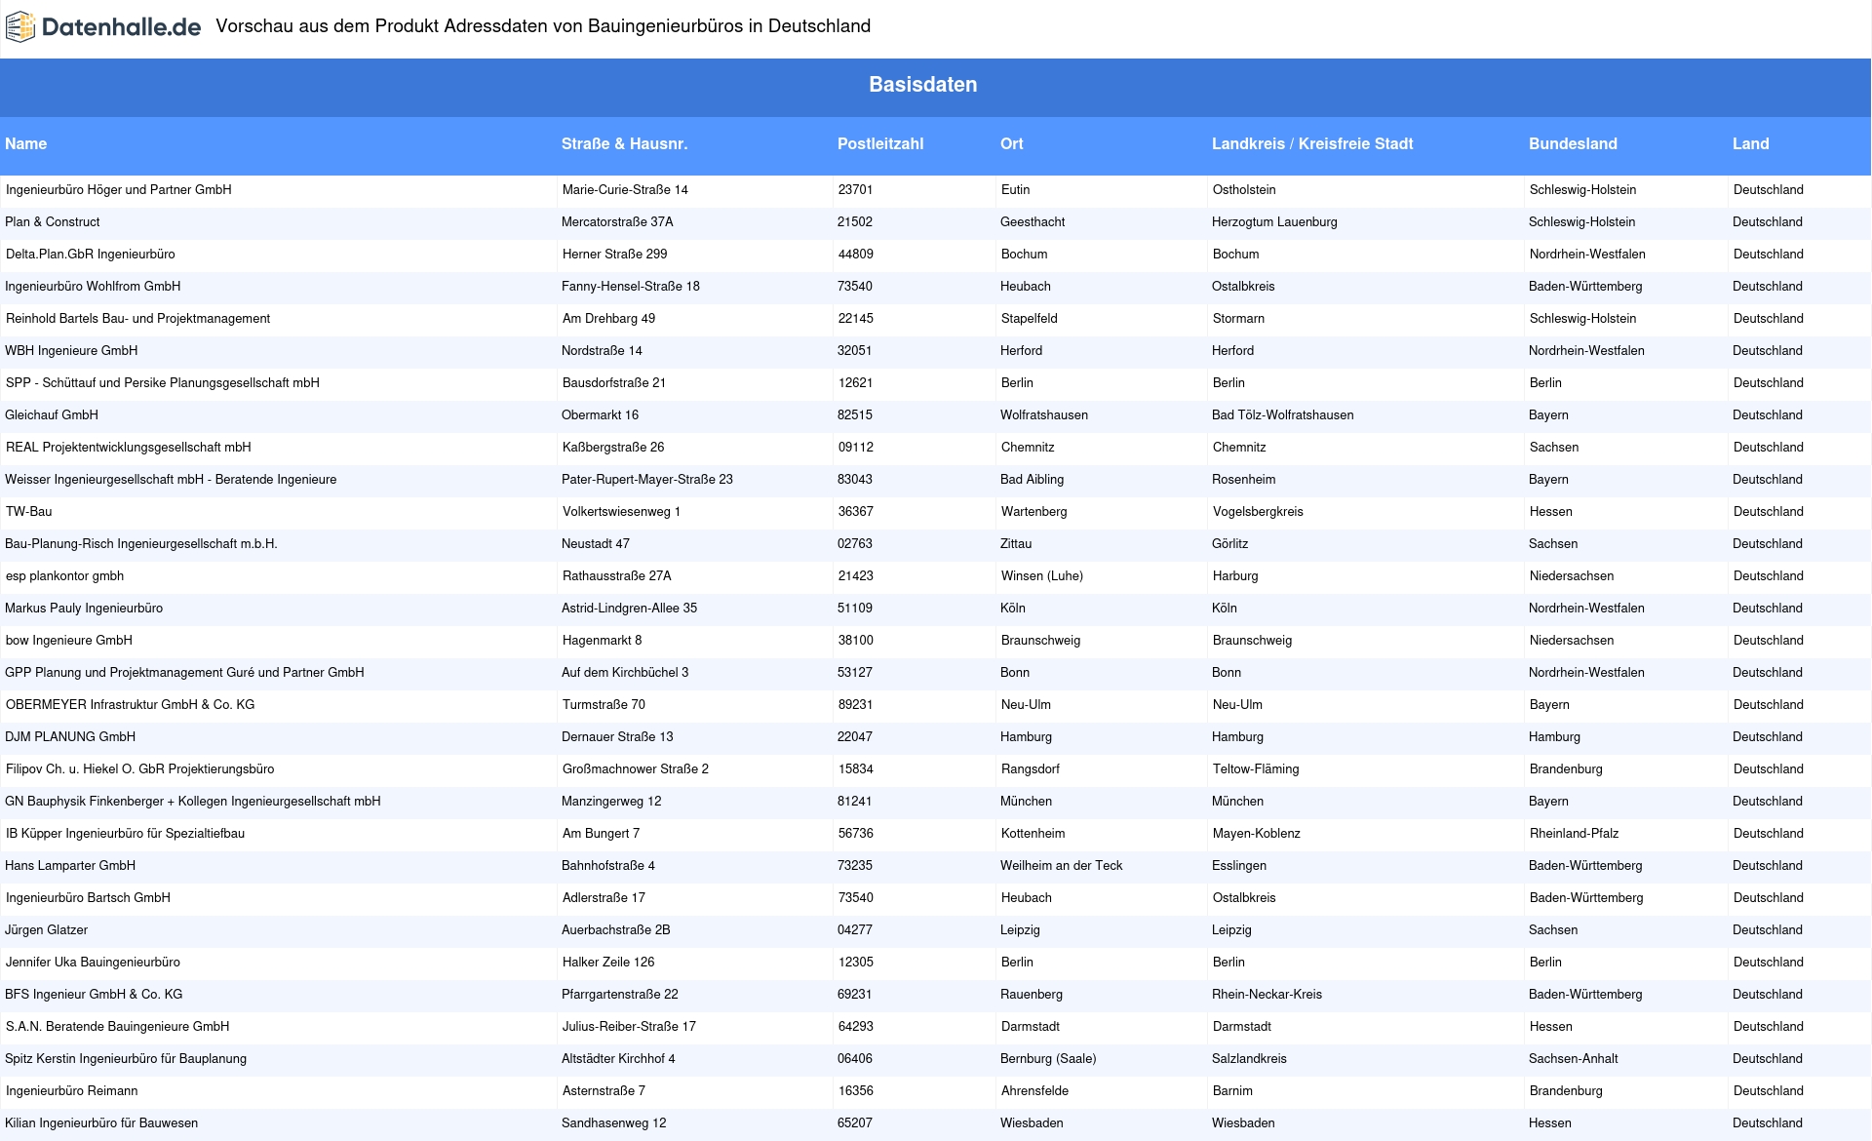Select Gleichauf GmbH cell
The image size is (1872, 1141).
coord(52,415)
